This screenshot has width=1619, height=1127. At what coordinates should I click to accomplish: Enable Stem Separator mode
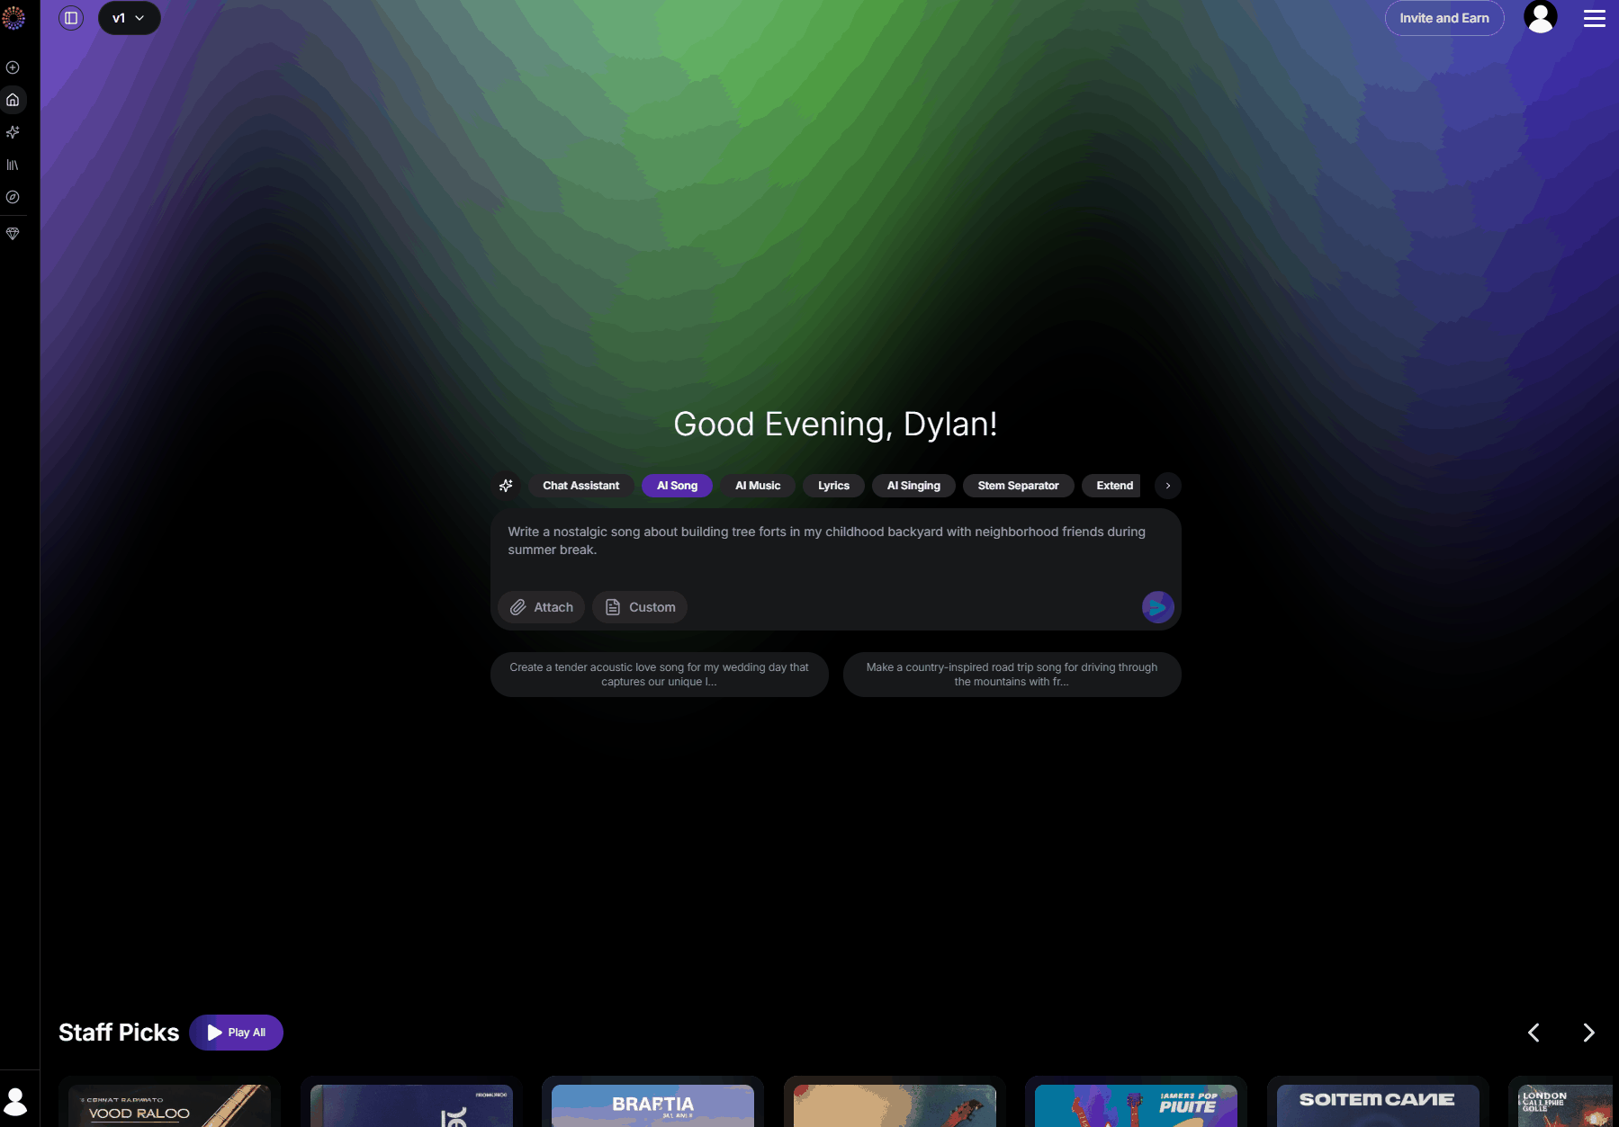(1018, 486)
